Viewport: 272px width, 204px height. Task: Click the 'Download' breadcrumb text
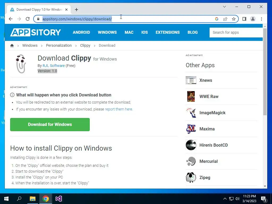coord(107,45)
